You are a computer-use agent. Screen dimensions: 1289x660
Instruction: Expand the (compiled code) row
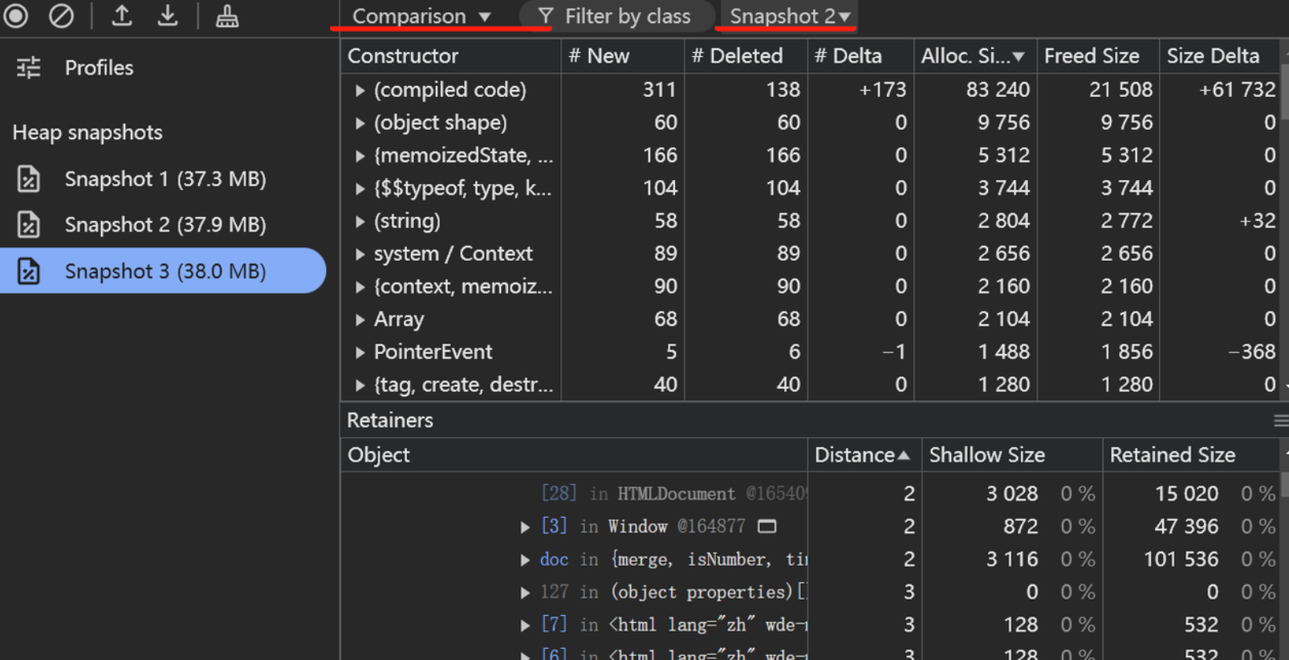click(360, 90)
